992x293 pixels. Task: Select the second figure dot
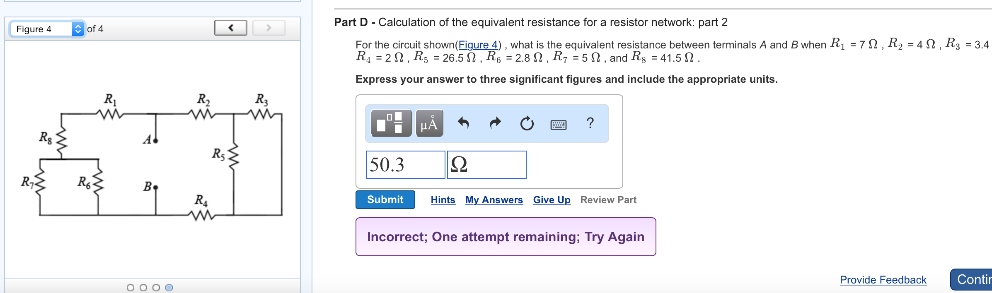pos(143,288)
